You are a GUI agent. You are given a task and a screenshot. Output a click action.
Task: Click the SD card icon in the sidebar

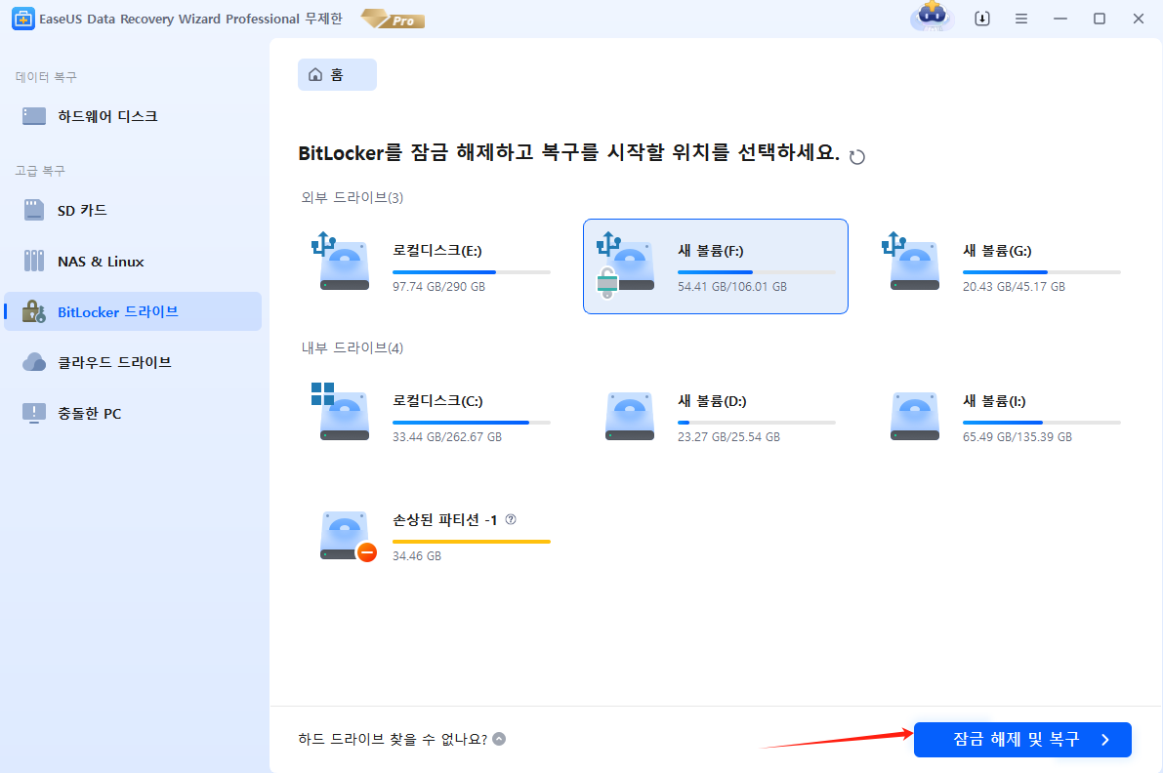point(34,211)
